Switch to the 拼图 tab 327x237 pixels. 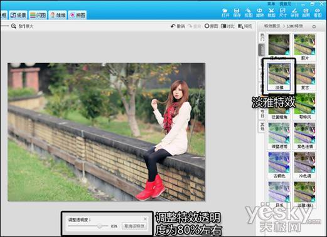pos(77,15)
